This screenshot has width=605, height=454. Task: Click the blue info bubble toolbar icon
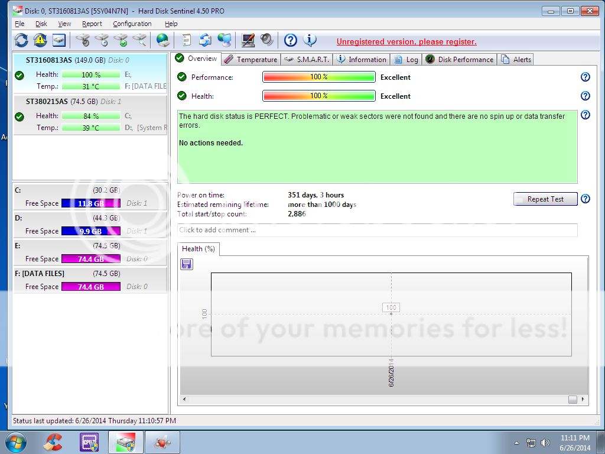tap(310, 40)
